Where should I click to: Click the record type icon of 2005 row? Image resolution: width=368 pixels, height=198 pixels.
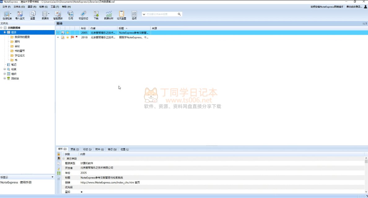pos(63,33)
